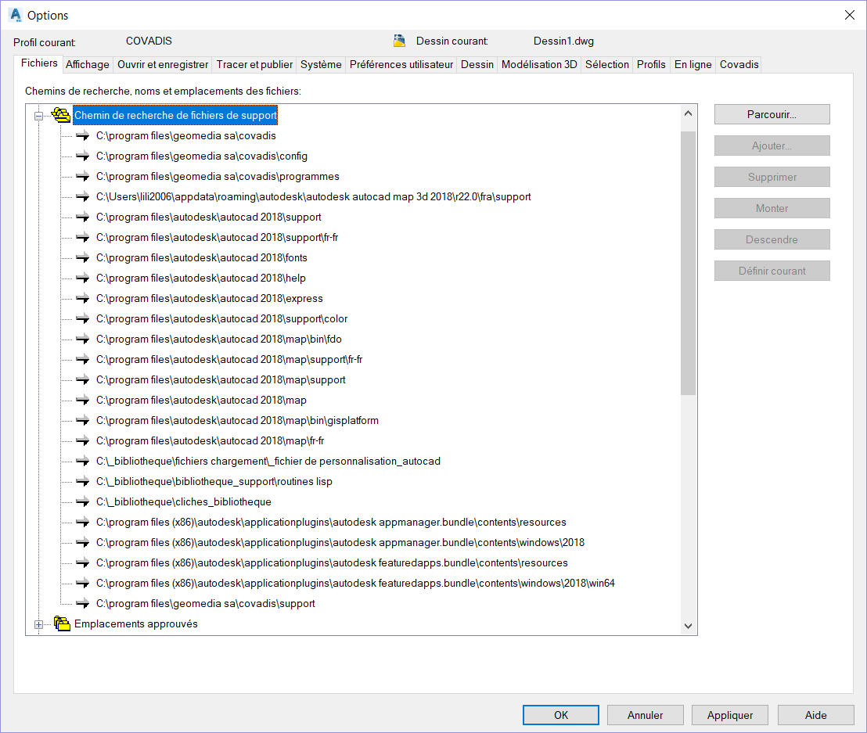The height and width of the screenshot is (733, 867).
Task: Click the arrow icon beside support\color path
Action: pos(83,319)
